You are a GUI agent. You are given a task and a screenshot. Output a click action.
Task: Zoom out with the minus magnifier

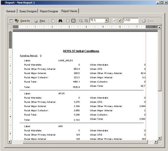pyautogui.click(x=81, y=21)
